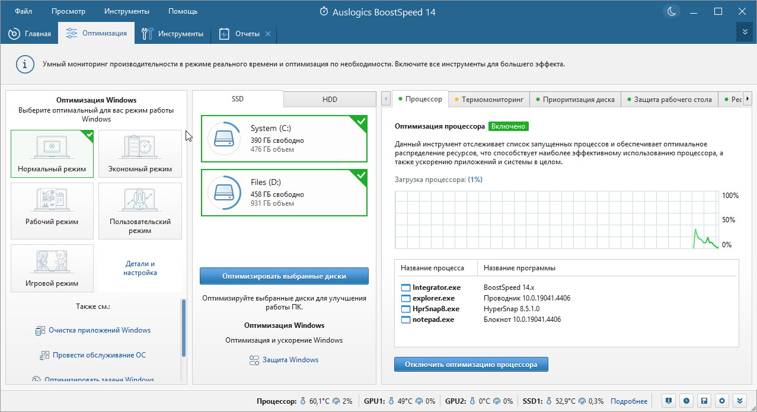The image size is (757, 412).
Task: Expand status bar with double chevron button
Action: tap(740, 401)
